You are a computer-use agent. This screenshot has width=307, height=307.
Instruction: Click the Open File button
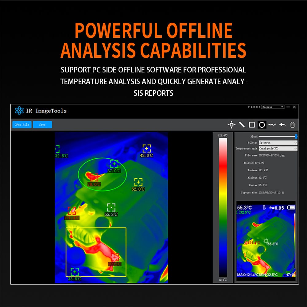tap(22, 125)
